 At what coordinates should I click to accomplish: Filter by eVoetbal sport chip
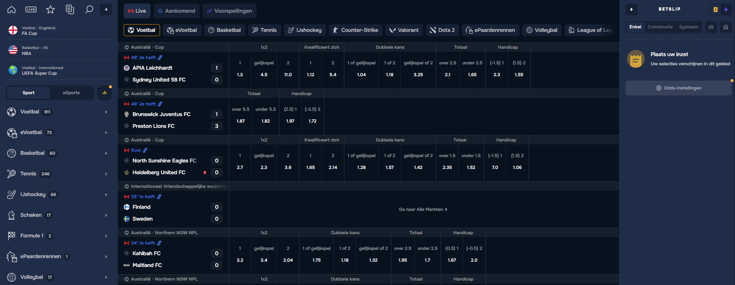tap(182, 30)
